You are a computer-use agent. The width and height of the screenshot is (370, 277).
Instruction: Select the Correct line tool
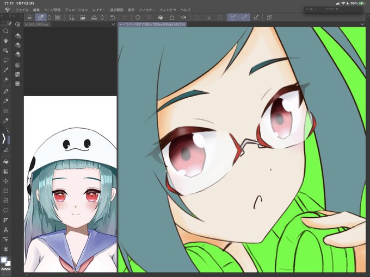click(x=5, y=240)
